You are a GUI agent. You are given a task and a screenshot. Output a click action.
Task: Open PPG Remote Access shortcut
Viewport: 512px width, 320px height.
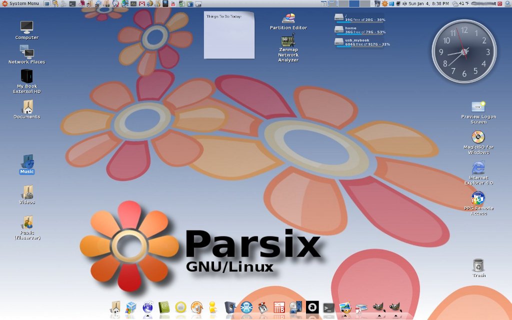click(478, 203)
